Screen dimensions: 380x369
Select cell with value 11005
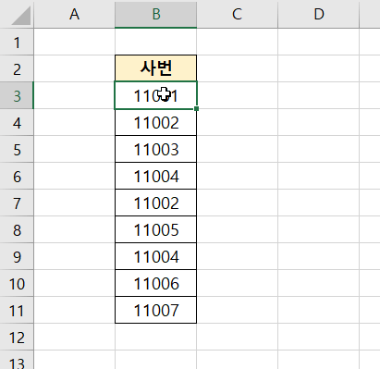(x=155, y=229)
